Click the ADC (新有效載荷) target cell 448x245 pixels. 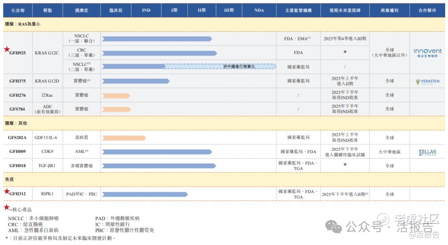[x=47, y=109]
